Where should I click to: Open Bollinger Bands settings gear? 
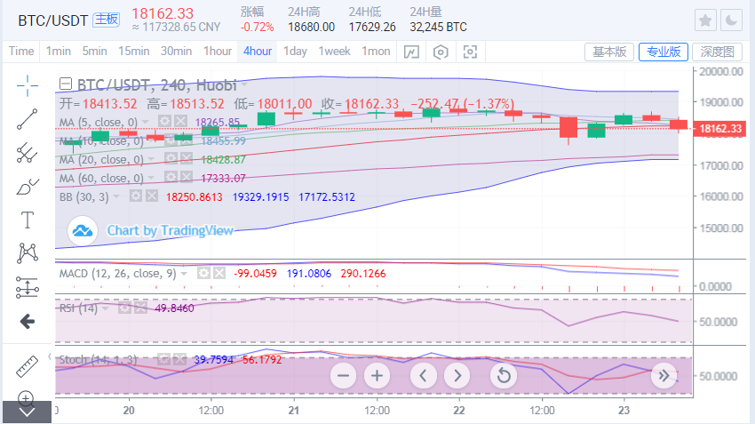click(x=136, y=196)
